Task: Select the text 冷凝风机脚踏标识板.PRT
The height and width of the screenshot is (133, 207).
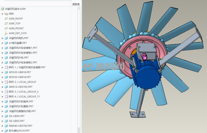Action: [22, 111]
